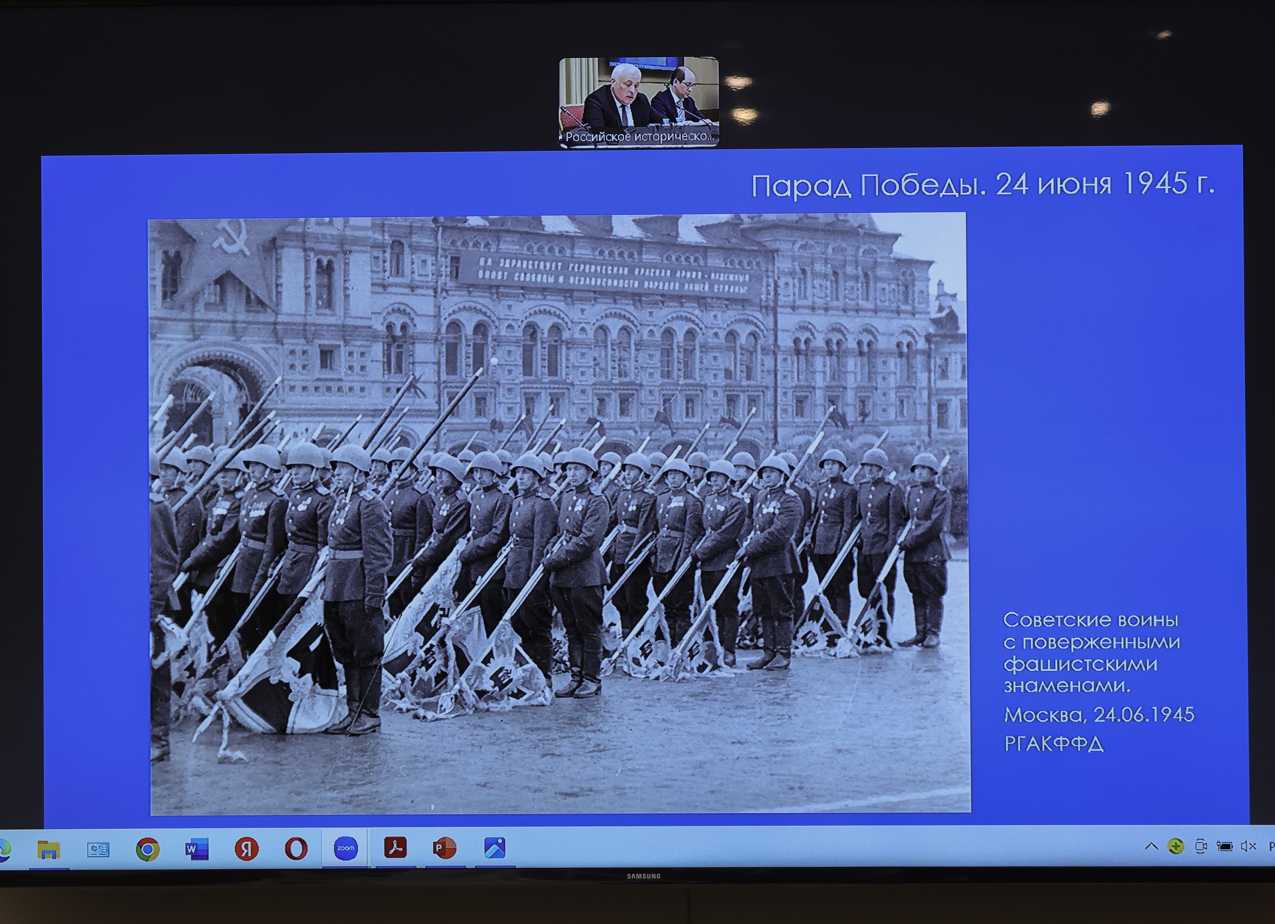Screen dimensions: 1275x924
Task: Open File Explorer from the taskbar
Action: pos(49,850)
